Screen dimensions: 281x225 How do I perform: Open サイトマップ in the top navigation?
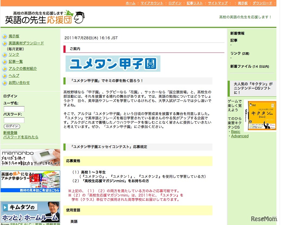click(x=218, y=3)
